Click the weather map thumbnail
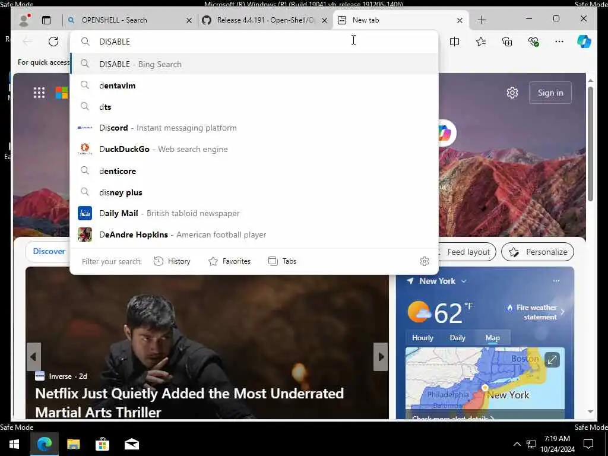The height and width of the screenshot is (456, 608). pos(484,383)
